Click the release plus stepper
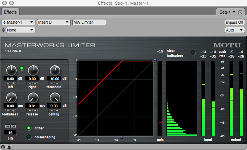The width and height of the screenshot is (247, 150). [35, 110]
